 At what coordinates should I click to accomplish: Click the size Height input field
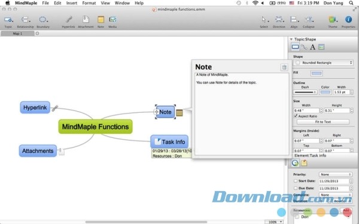(x=337, y=111)
